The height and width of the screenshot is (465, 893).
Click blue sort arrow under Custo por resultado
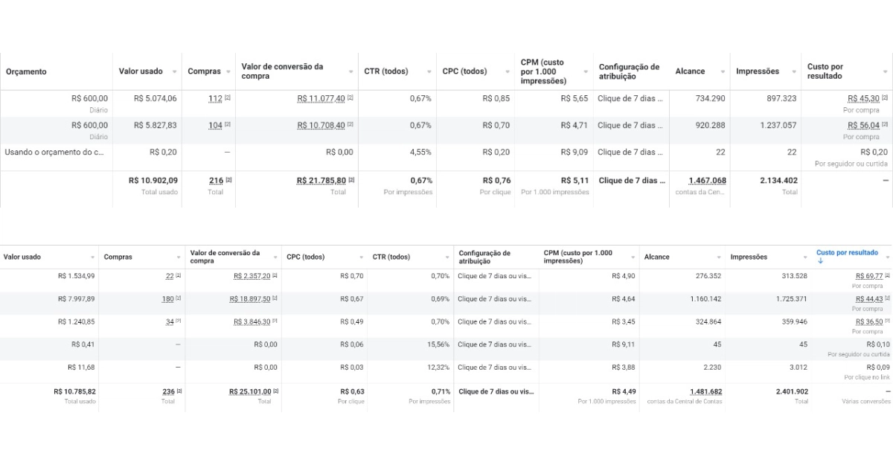820,261
